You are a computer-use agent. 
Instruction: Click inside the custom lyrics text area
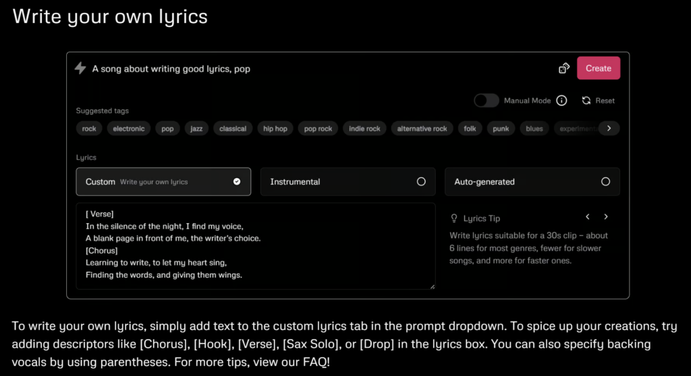[x=256, y=246]
